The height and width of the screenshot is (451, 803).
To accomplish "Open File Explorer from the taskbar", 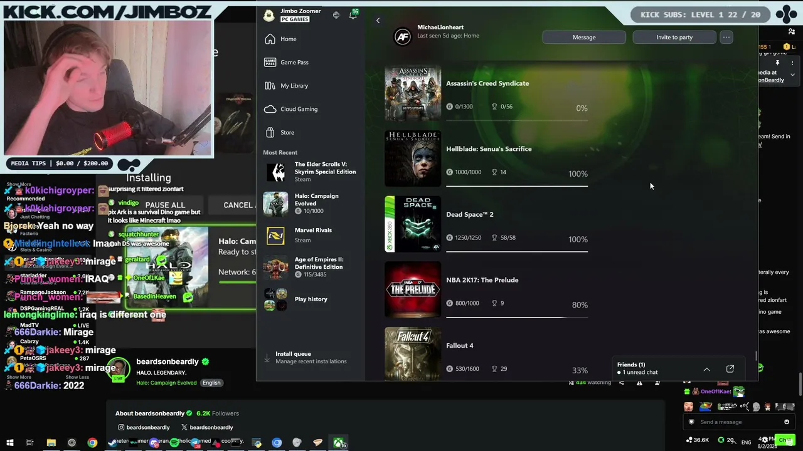I will 51,443.
